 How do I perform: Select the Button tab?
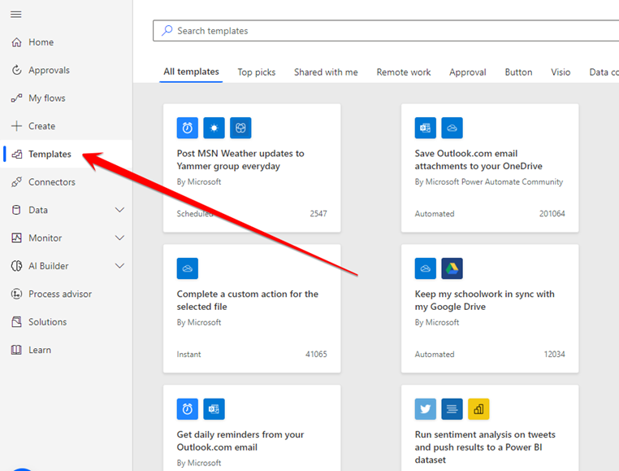click(x=518, y=72)
